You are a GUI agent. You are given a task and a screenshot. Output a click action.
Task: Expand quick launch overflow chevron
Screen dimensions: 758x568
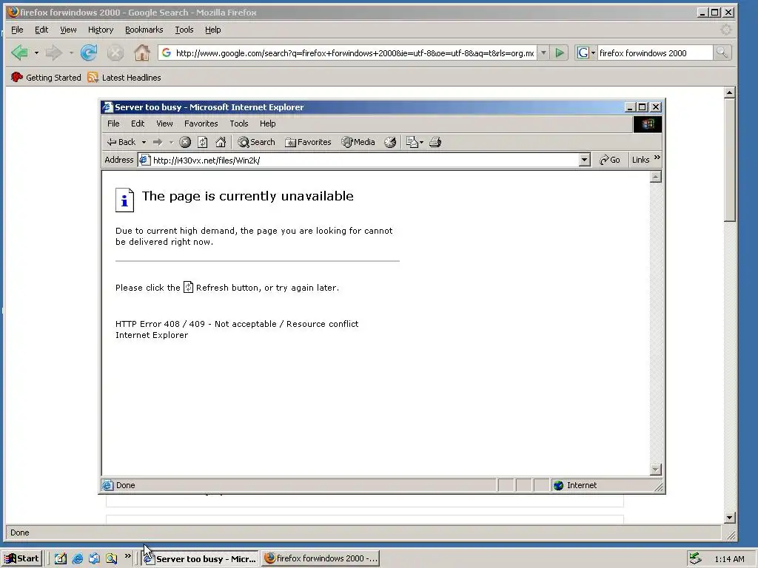click(127, 556)
